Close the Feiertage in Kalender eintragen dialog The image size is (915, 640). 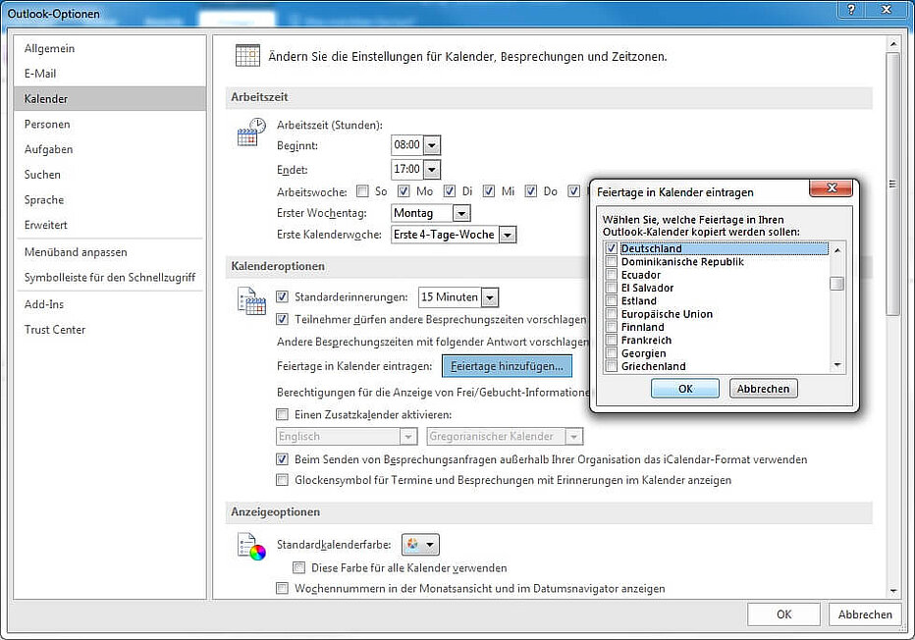831,187
